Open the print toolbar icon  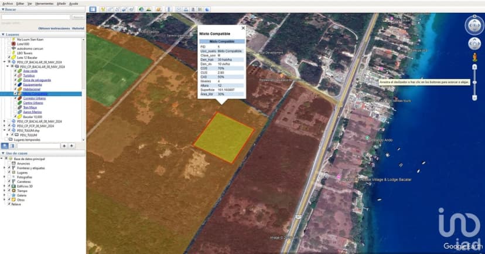(x=186, y=9)
